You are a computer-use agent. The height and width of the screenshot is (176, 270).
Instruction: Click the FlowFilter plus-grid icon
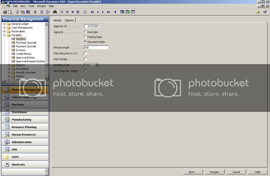tap(73, 12)
